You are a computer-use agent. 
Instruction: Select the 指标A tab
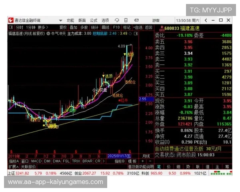click(14, 161)
